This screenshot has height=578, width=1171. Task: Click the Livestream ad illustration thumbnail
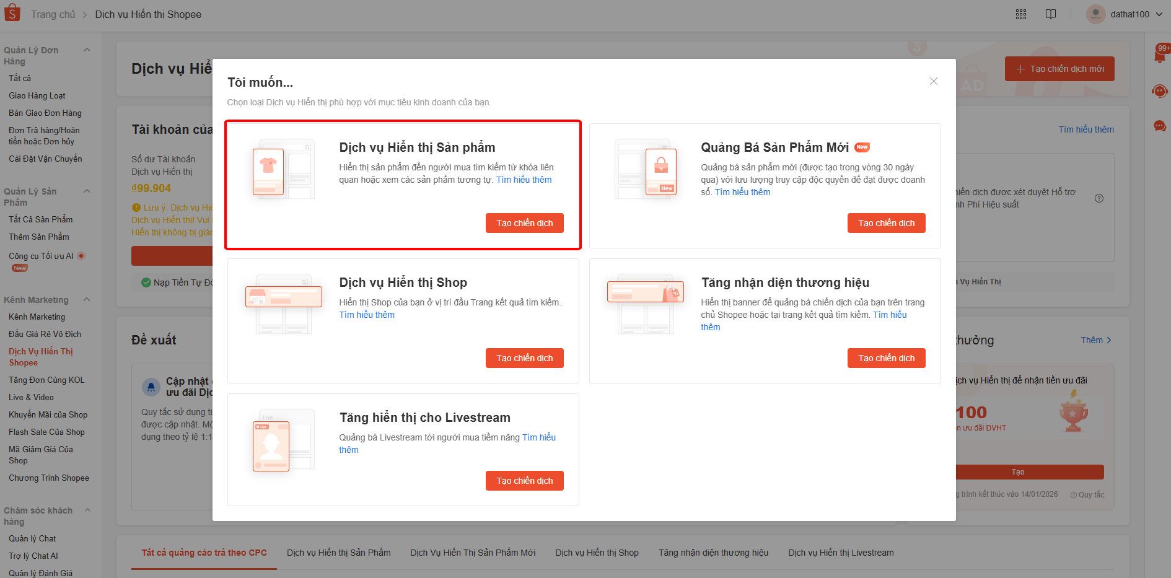coord(271,446)
